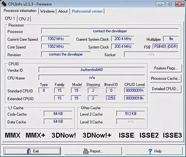186x157 pixels.
Task: Click the CPUID Level 00000001h value
Action: [134, 90]
